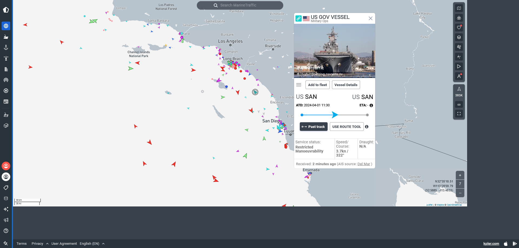The height and width of the screenshot is (248, 519).
Task: Open the voyage planner ship-on-waves icon
Action: pos(6,115)
